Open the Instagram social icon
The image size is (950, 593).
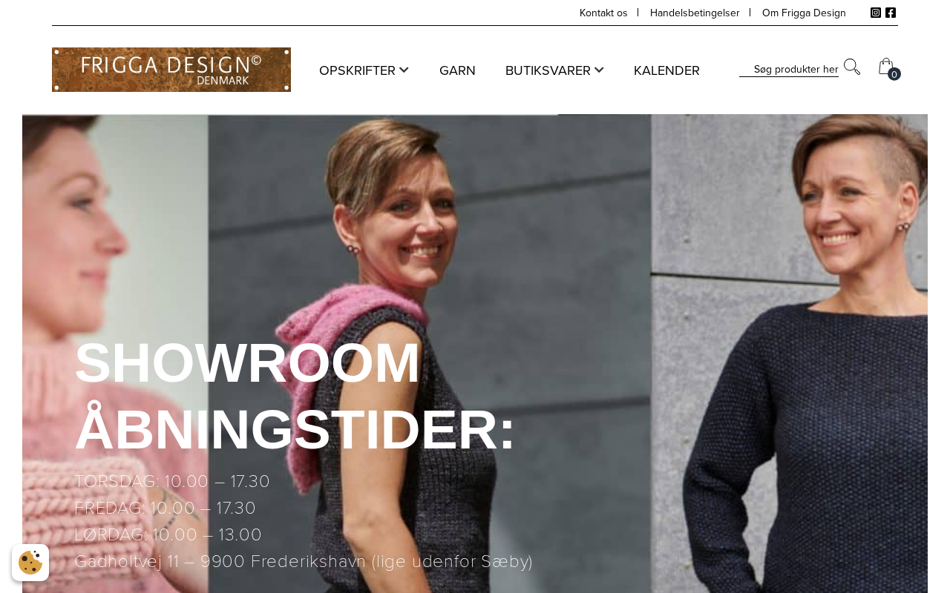click(x=876, y=13)
